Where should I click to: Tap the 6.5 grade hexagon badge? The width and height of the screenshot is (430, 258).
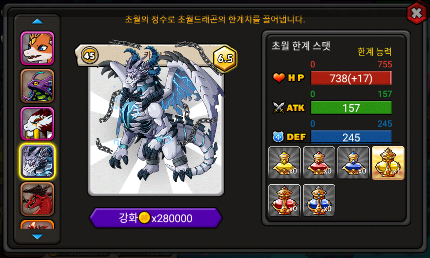tap(225, 58)
